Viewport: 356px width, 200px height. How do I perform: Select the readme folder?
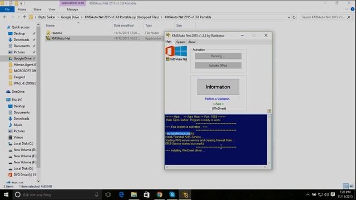point(57,33)
